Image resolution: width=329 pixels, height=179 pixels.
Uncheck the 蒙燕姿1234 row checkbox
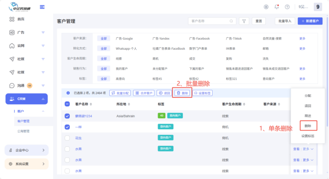[67, 116]
